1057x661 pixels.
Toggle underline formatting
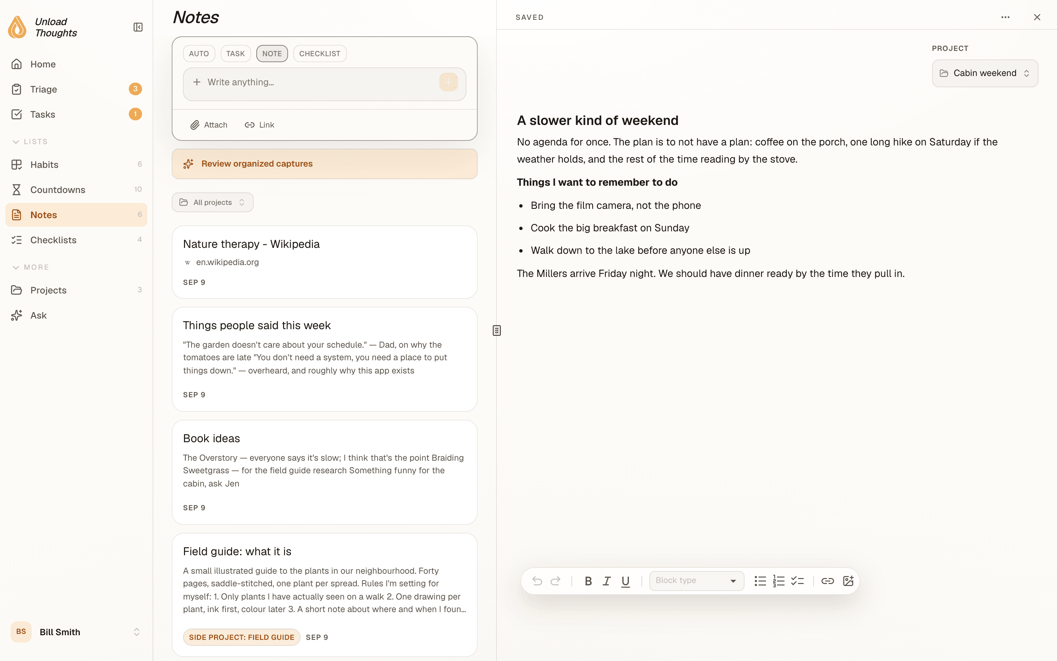click(x=626, y=581)
